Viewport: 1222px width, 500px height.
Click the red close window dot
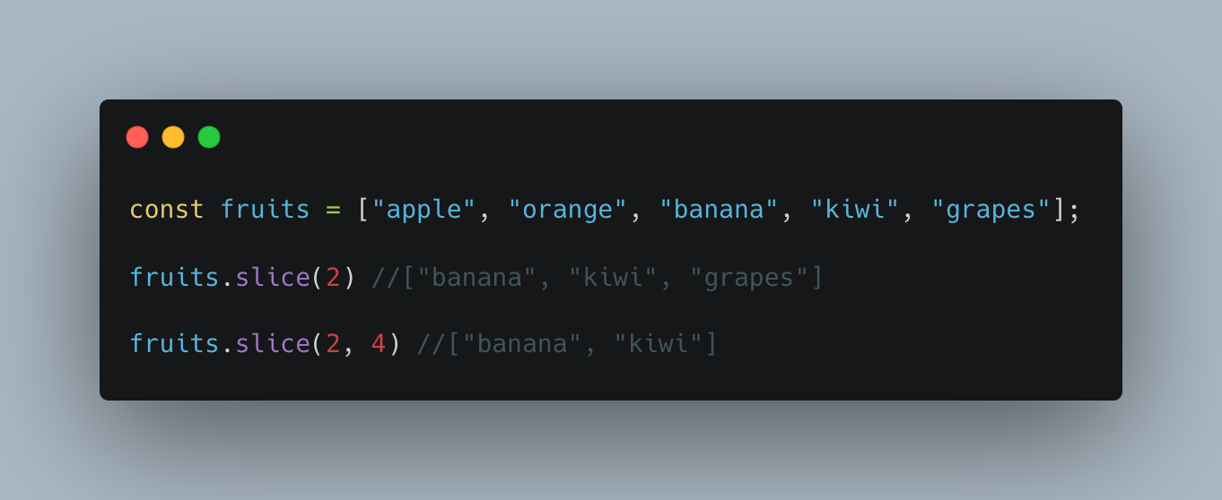(137, 137)
